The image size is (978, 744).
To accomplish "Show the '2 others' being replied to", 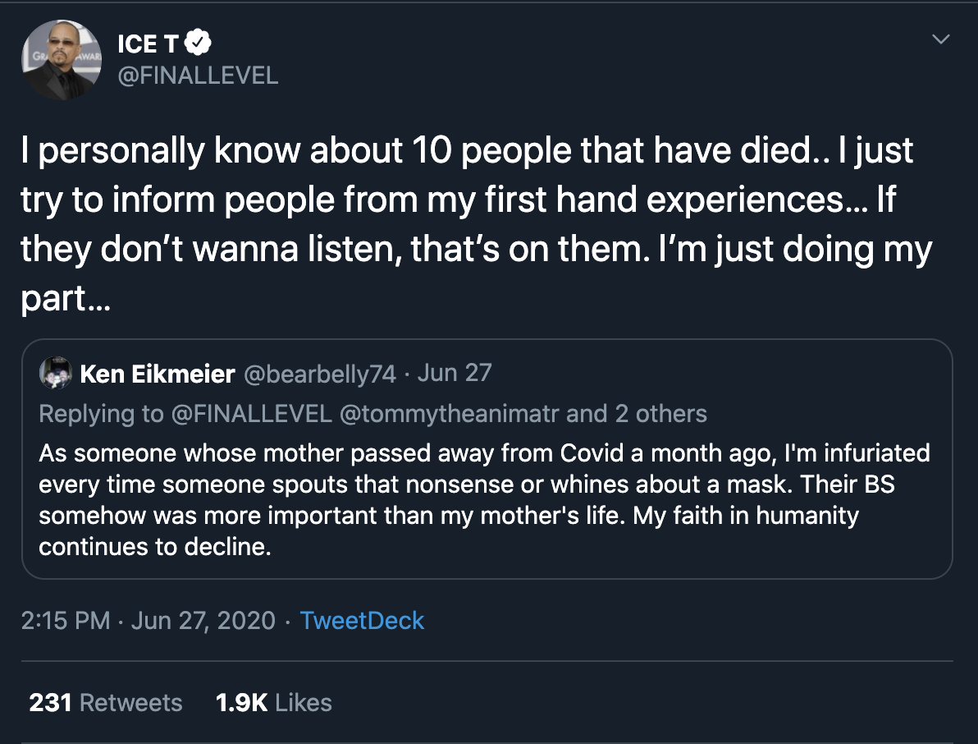I will [660, 413].
